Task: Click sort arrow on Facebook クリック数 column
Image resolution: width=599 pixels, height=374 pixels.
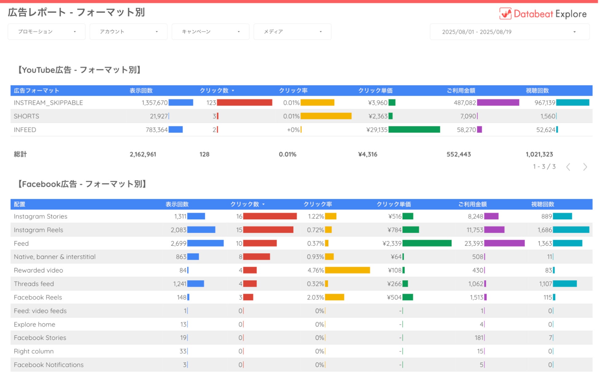Action: [x=264, y=204]
